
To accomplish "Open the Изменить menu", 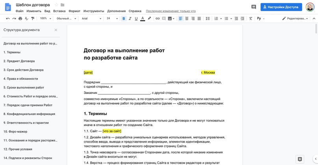I will click(34, 11).
